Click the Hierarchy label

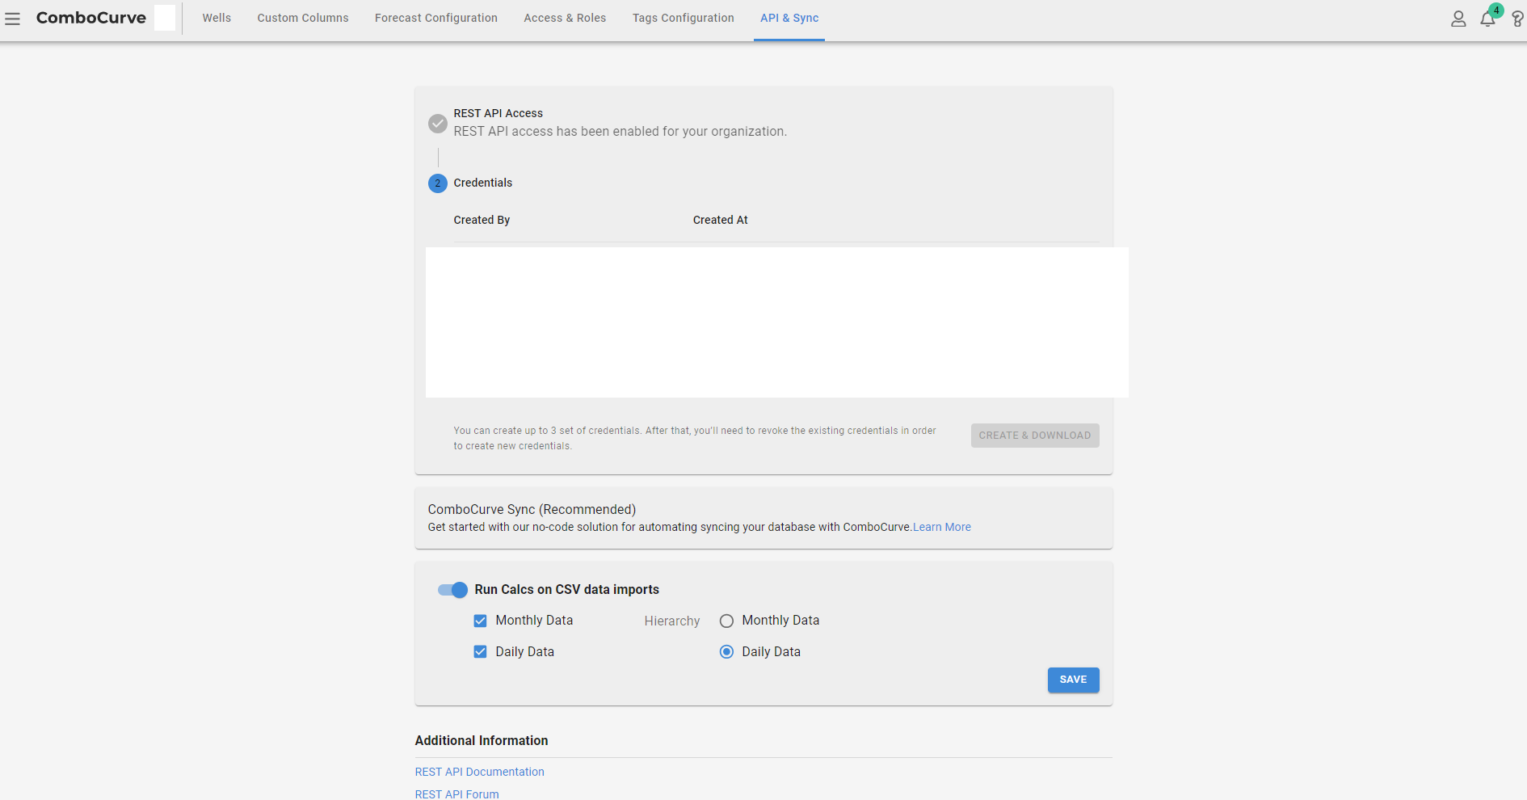click(672, 621)
